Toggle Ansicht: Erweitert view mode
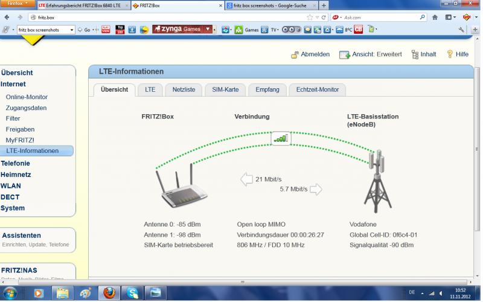 pos(371,54)
